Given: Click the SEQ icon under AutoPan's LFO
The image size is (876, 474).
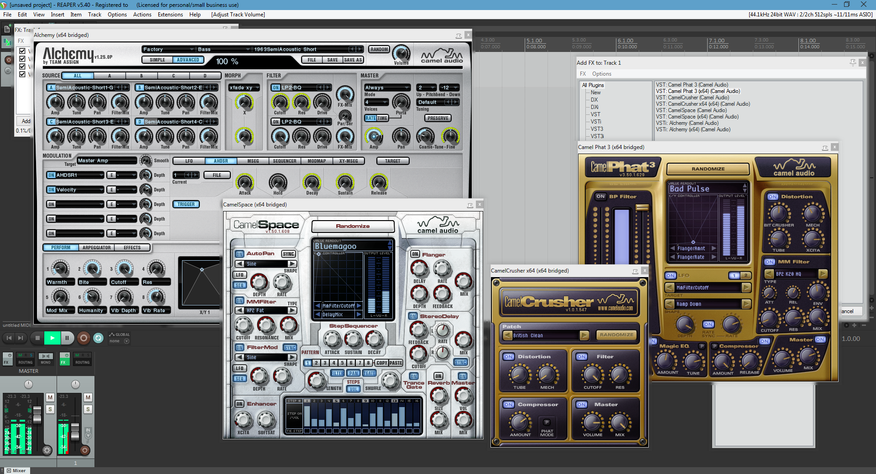Looking at the screenshot, I should pyautogui.click(x=239, y=285).
